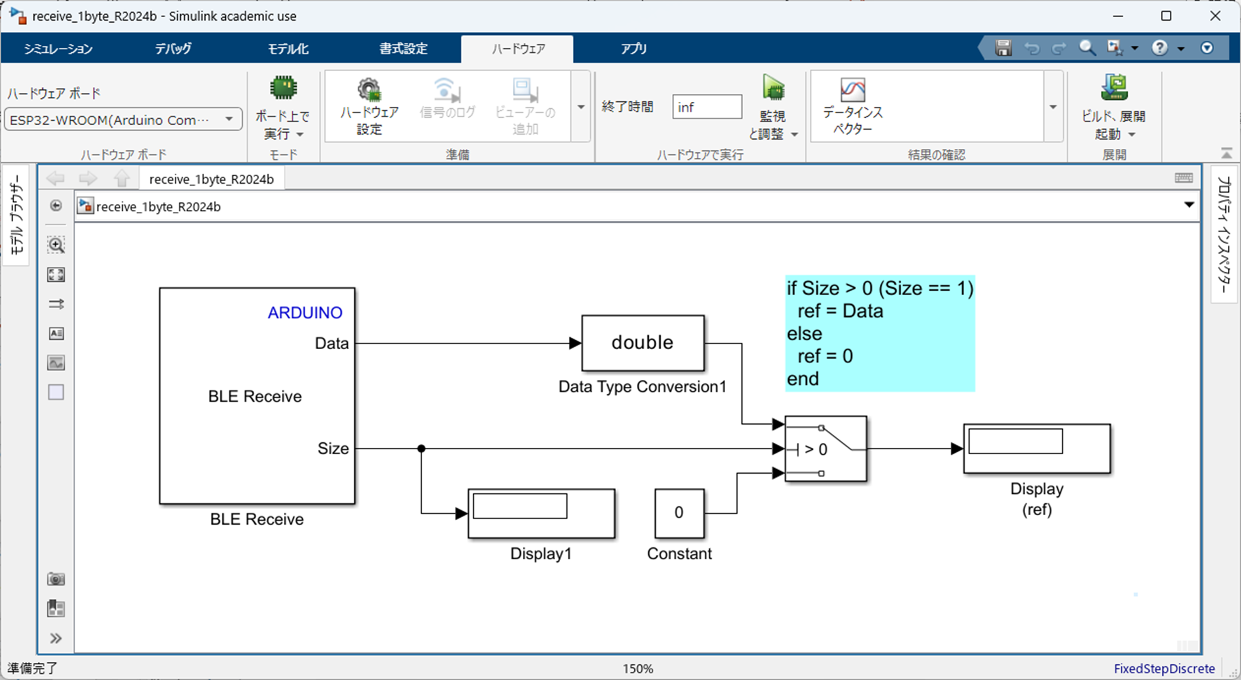
Task: Open the hardware board ESP32-WROOM dropdown
Action: point(229,120)
